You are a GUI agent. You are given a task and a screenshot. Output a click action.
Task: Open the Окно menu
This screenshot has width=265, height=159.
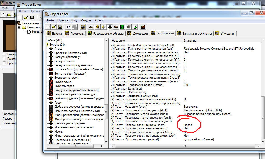(x=99, y=20)
